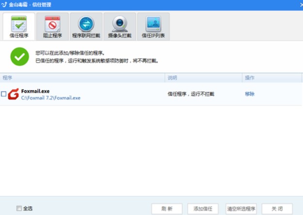Screen dimensions: 303x215
Task: Select the 信任程序，运行不拦截 description text
Action: tap(191, 94)
